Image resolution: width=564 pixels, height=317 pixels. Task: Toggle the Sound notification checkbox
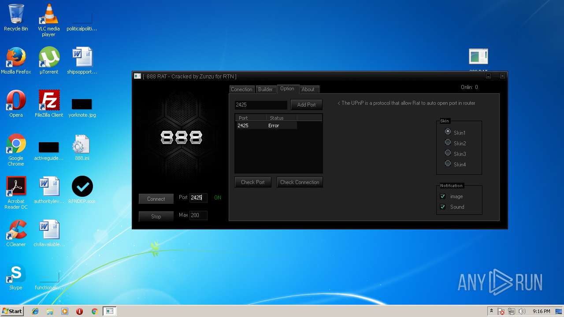(443, 207)
